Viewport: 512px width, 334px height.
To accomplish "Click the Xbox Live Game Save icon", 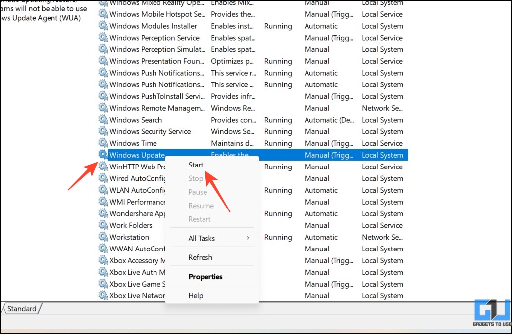I will click(x=103, y=284).
